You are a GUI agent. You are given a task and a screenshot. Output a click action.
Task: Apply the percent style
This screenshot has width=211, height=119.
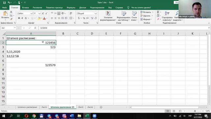[84, 18]
